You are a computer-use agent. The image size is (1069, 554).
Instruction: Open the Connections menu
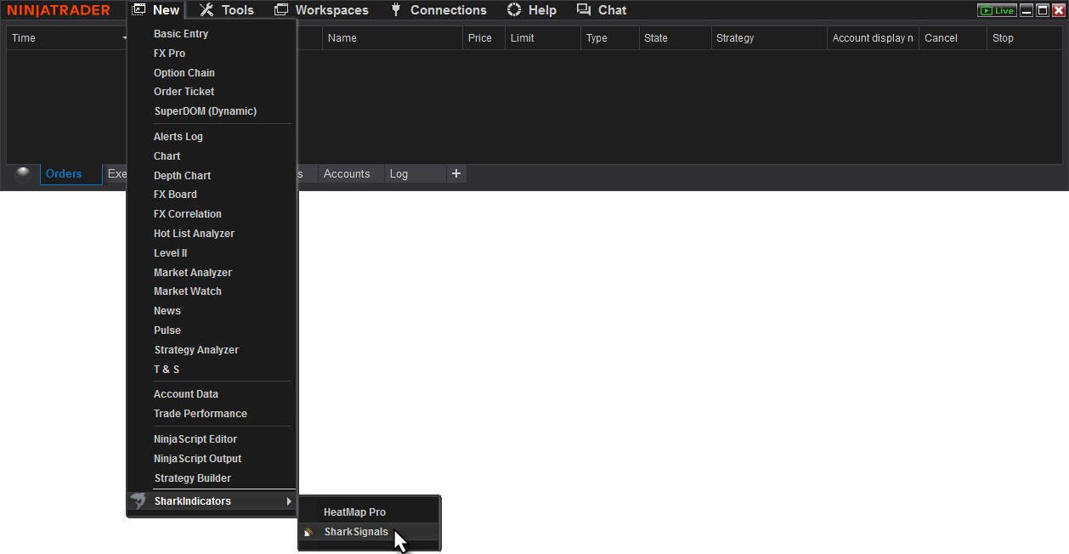tap(438, 10)
